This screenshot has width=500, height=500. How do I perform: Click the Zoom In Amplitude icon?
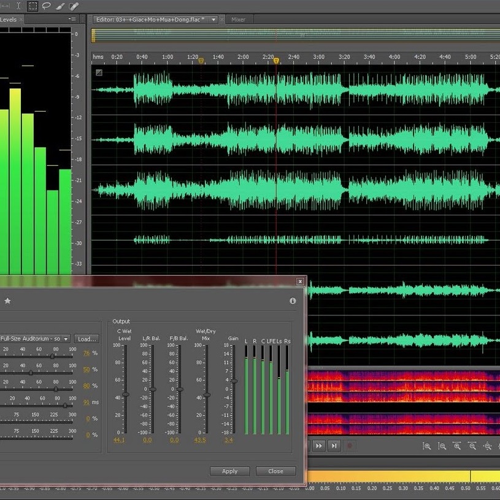pos(426,446)
